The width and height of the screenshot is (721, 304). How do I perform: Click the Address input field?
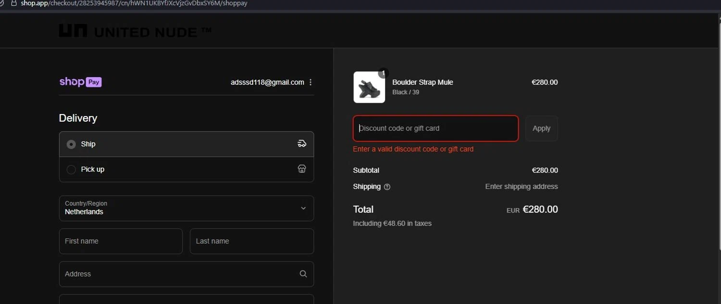pos(186,274)
